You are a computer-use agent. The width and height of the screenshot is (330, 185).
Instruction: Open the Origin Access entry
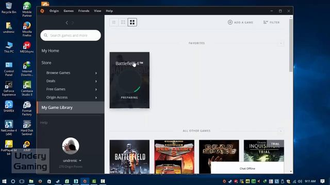click(x=57, y=97)
